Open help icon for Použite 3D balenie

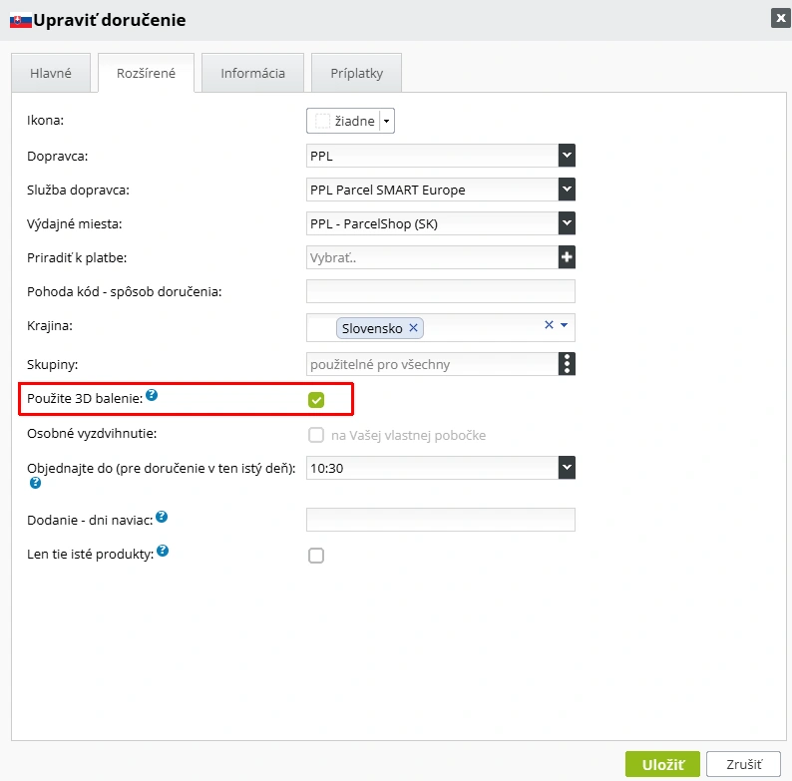point(152,395)
